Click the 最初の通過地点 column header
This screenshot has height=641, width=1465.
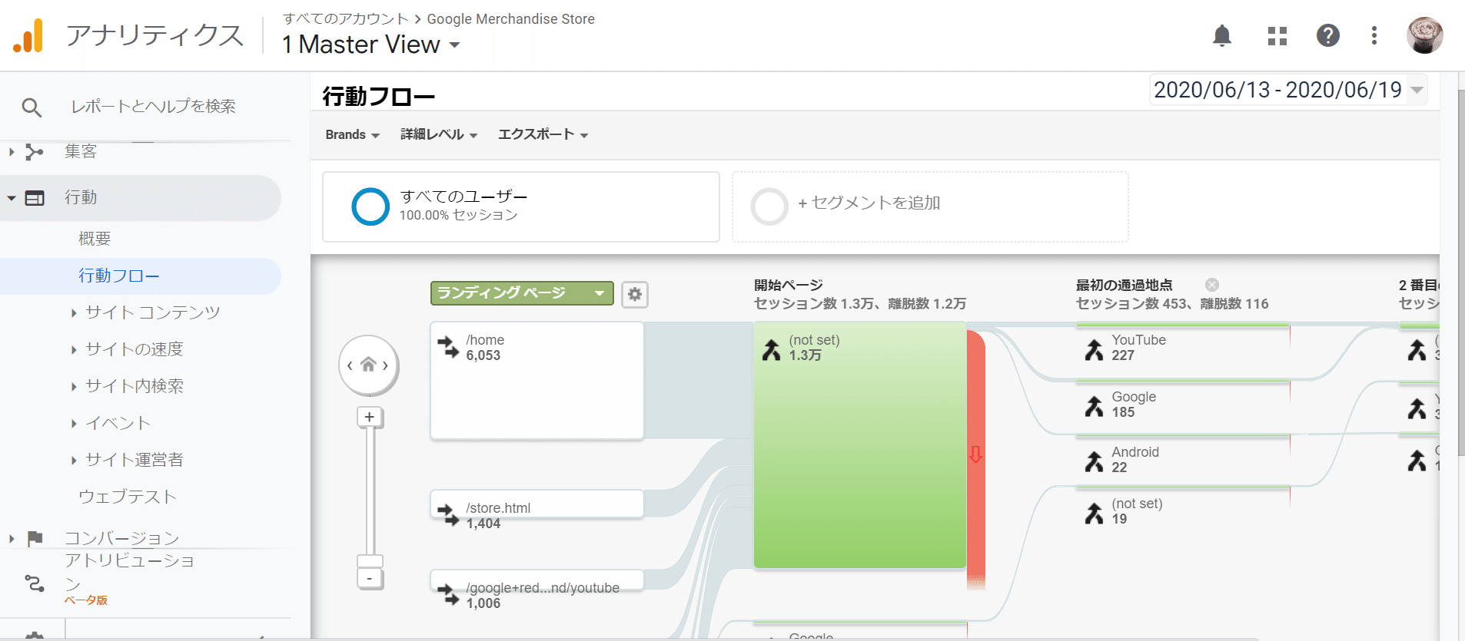tap(1124, 285)
